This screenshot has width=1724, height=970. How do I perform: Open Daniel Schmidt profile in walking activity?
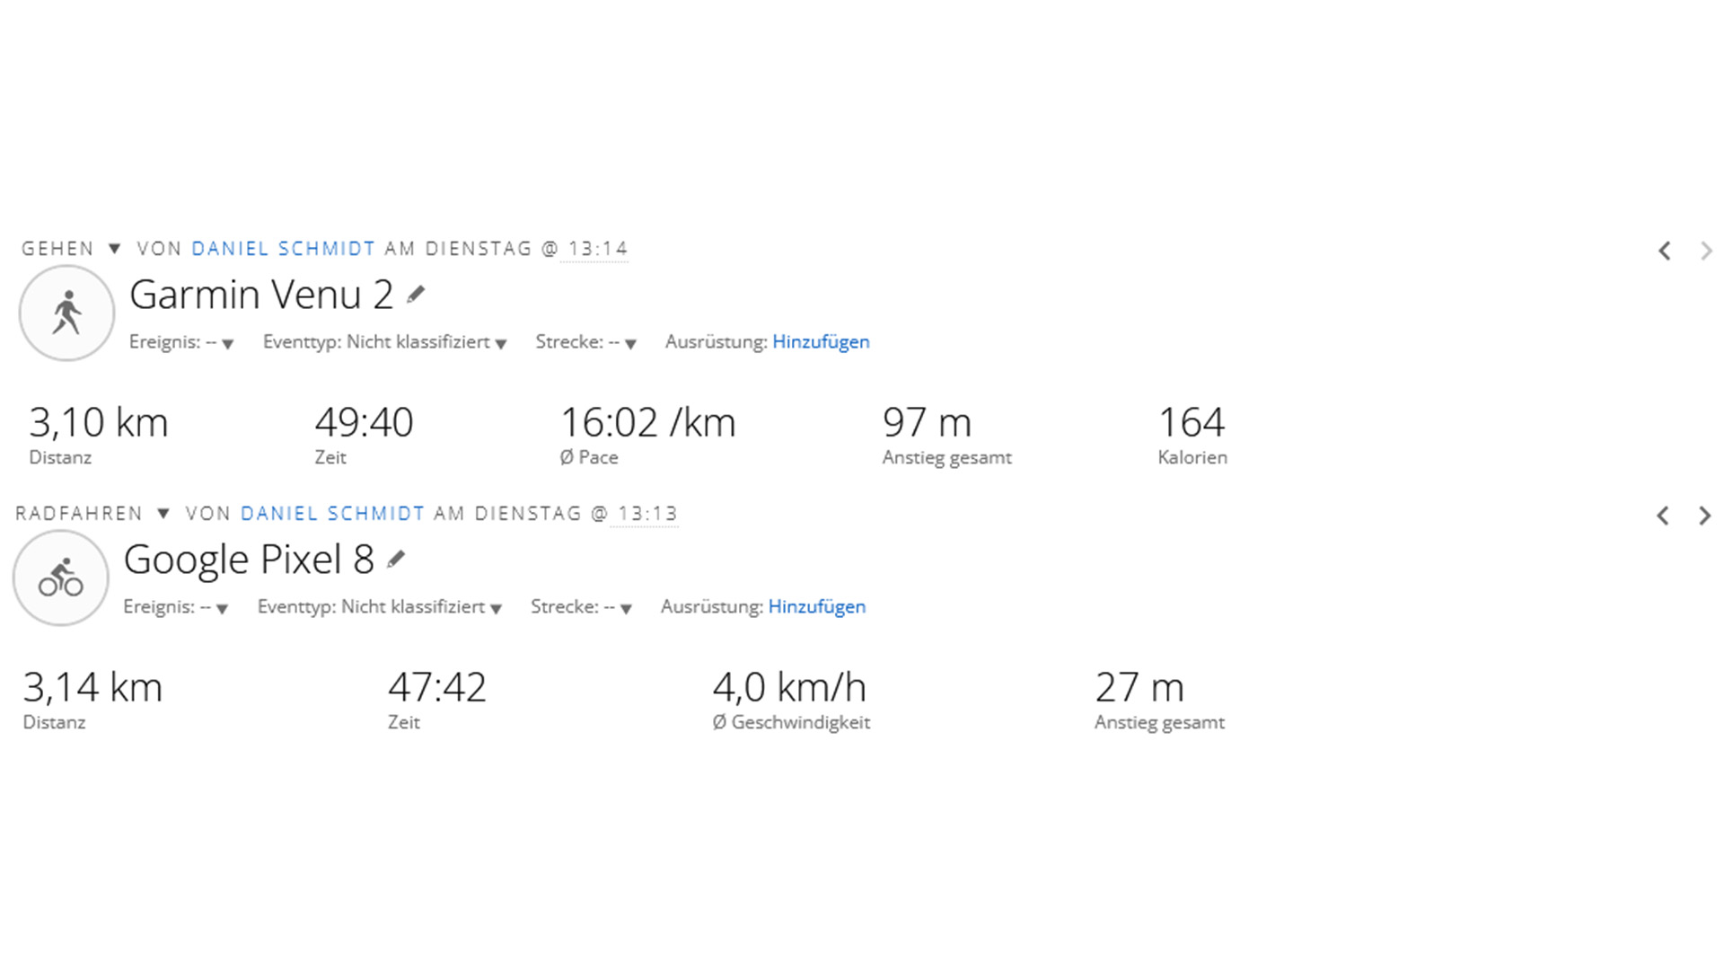click(x=283, y=249)
